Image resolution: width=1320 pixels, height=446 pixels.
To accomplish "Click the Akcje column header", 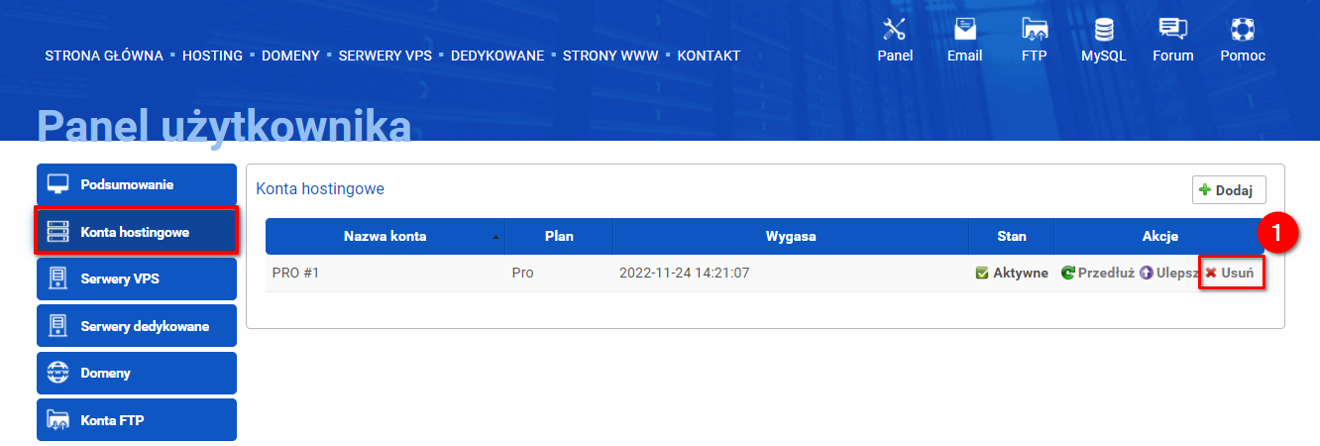I will pyautogui.click(x=1159, y=237).
